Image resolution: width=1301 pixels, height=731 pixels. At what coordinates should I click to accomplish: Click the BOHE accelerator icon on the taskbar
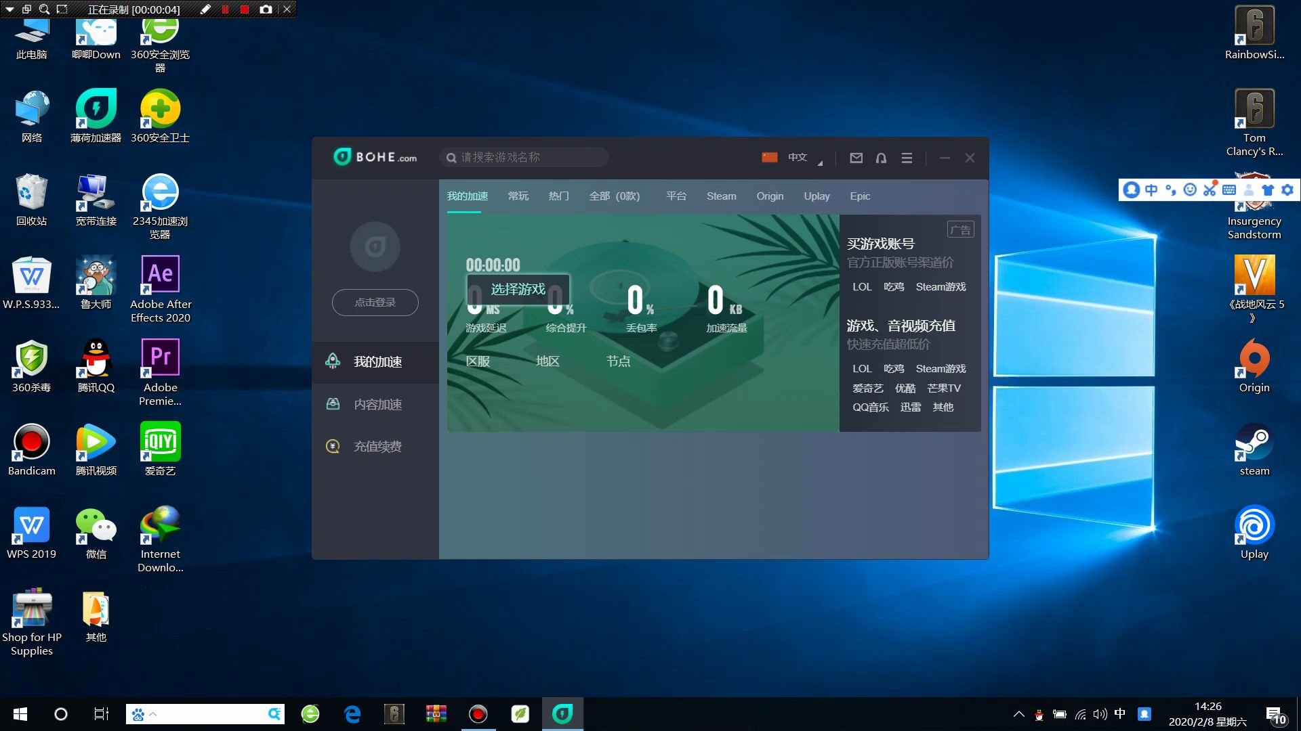[562, 713]
